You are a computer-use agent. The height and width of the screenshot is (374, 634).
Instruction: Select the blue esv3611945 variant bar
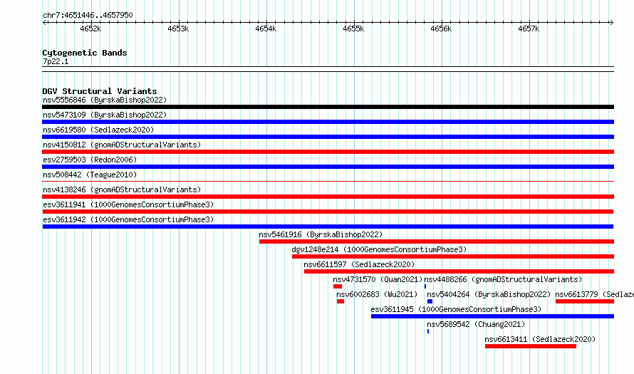click(x=492, y=316)
